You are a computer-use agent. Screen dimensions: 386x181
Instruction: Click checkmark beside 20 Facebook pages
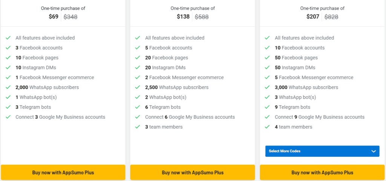pos(138,58)
